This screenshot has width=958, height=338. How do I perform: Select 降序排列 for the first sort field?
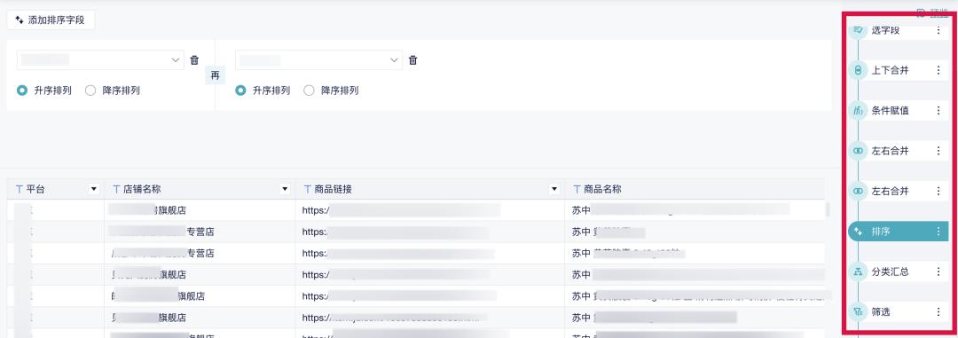(x=113, y=90)
